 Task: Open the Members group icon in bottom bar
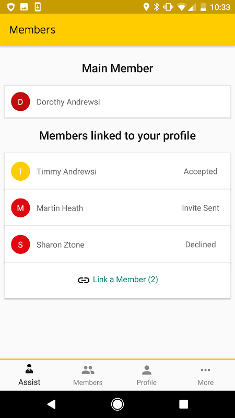click(x=88, y=370)
